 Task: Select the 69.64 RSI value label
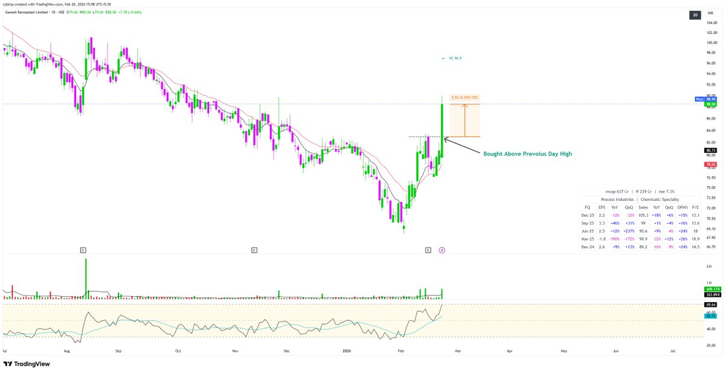coord(710,306)
